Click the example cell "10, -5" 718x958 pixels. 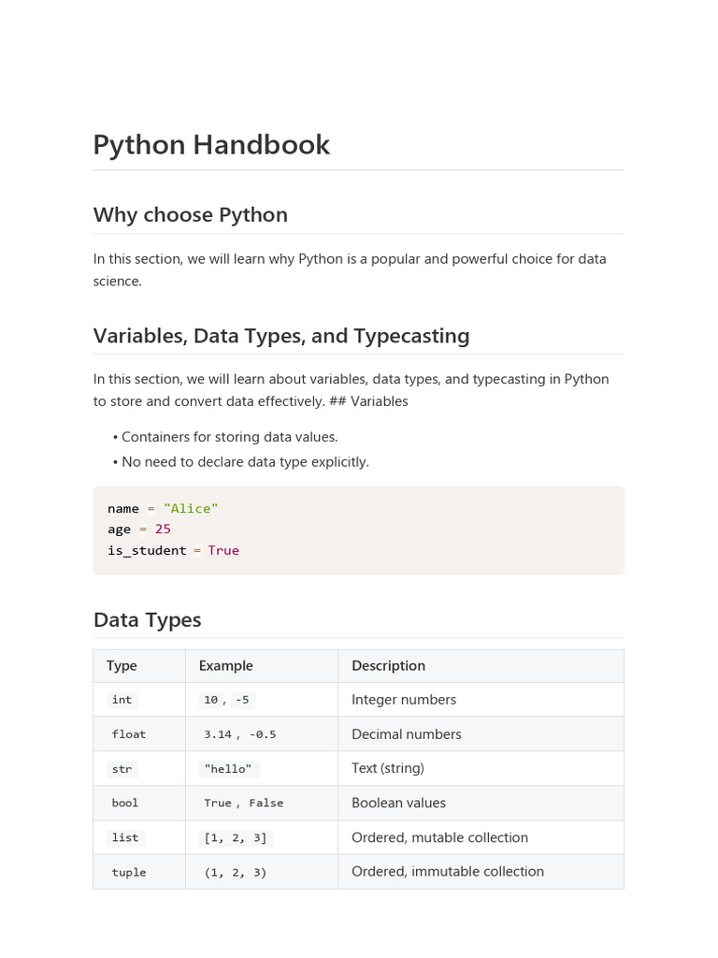click(x=262, y=700)
